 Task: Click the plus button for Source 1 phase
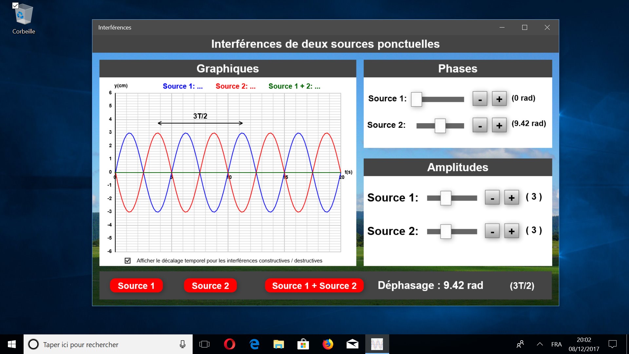pyautogui.click(x=499, y=99)
